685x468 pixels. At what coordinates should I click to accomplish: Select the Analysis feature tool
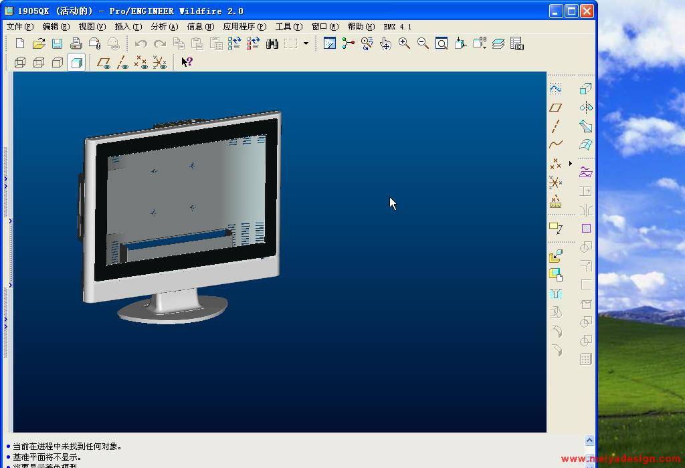(x=556, y=201)
